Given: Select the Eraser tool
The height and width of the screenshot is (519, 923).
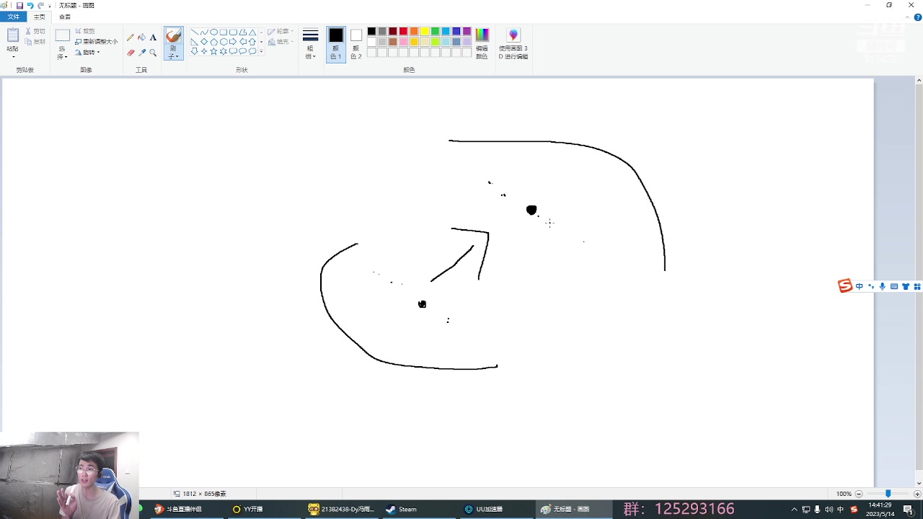Looking at the screenshot, I should [131, 53].
